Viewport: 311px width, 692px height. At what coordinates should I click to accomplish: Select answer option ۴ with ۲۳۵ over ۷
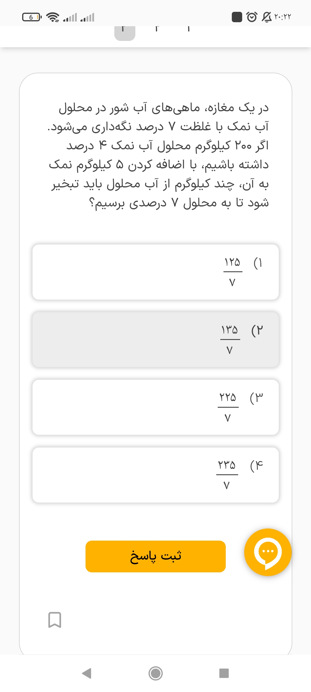(x=155, y=475)
